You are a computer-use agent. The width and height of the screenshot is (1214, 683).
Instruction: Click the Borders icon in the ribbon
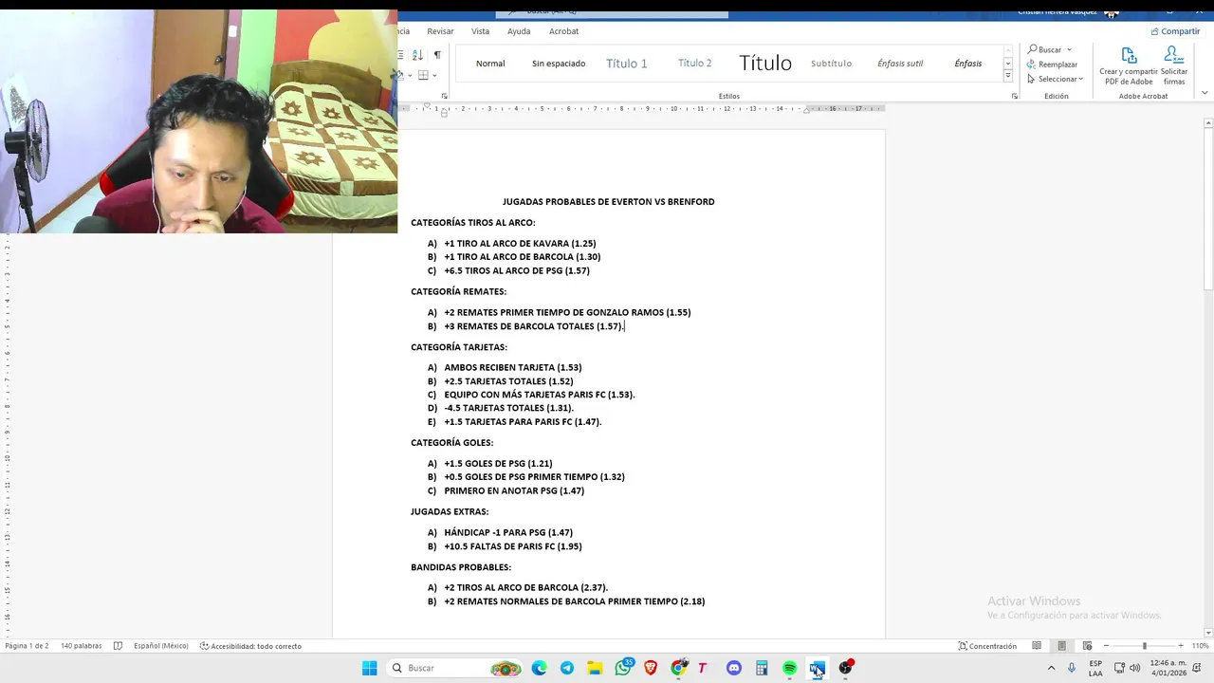coord(423,75)
